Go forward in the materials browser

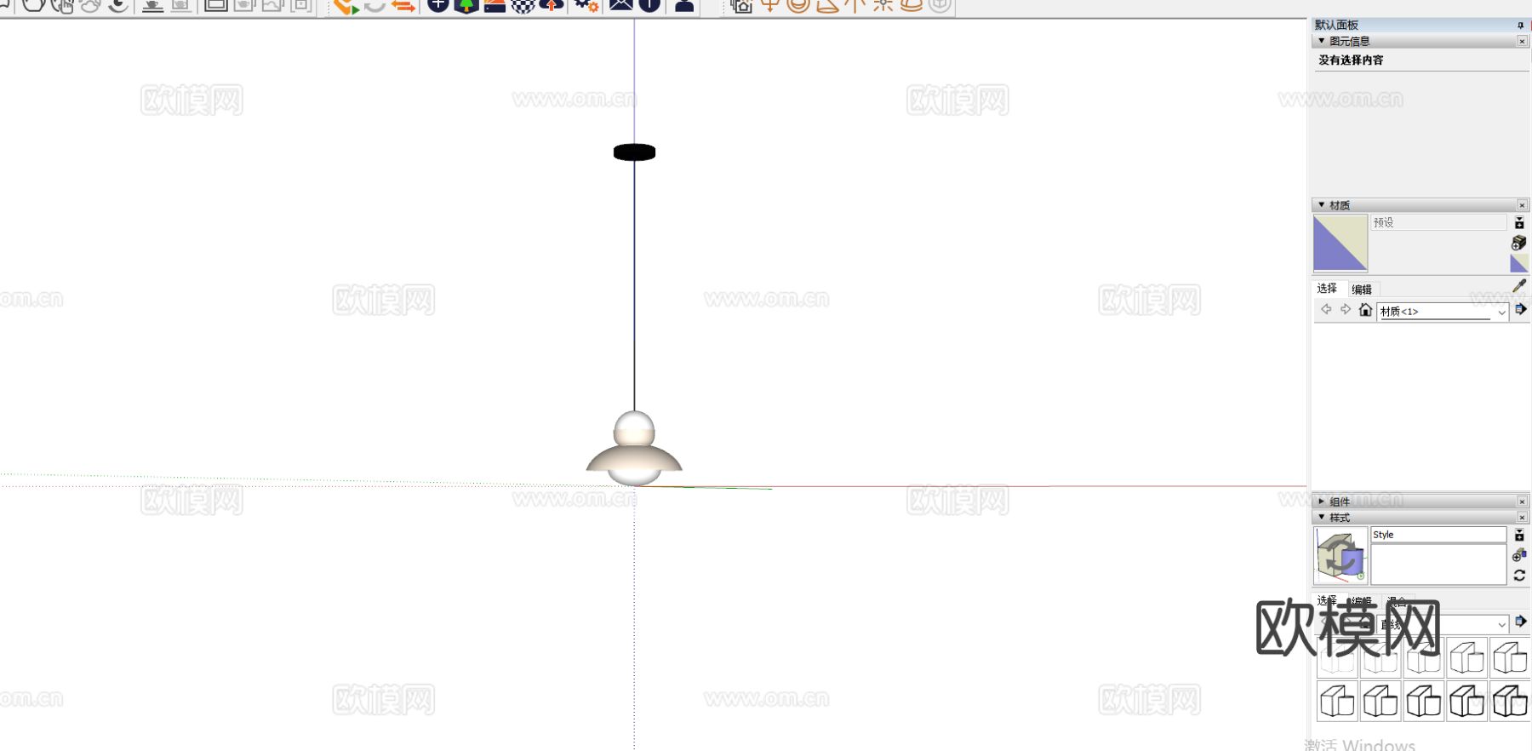(1346, 310)
